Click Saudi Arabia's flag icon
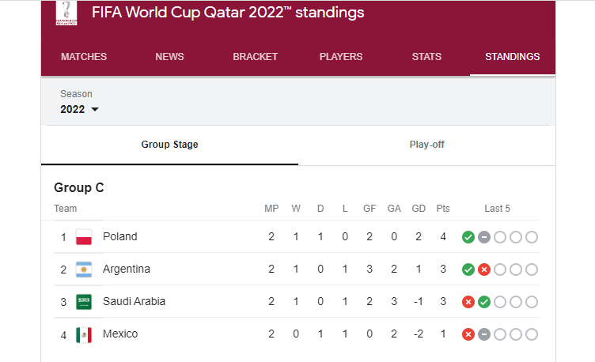595x362 pixels. (x=84, y=302)
